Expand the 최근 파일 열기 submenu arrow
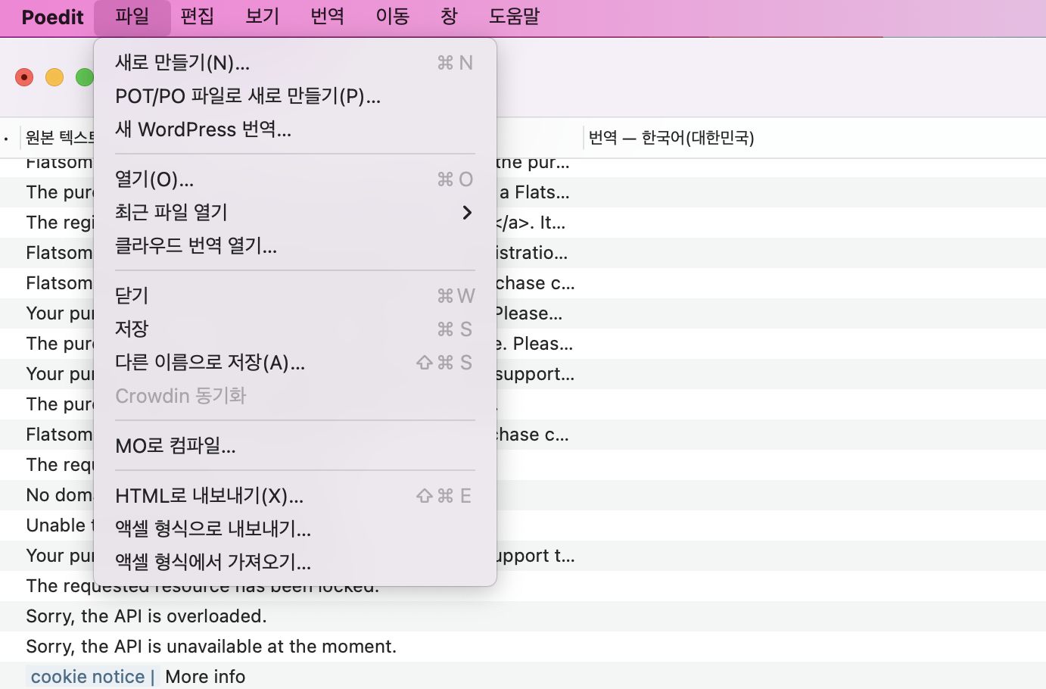The image size is (1046, 689). coord(467,213)
